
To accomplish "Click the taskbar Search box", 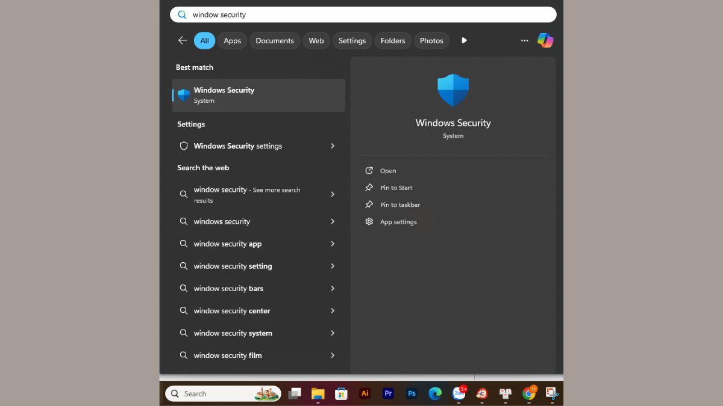I will point(223,393).
